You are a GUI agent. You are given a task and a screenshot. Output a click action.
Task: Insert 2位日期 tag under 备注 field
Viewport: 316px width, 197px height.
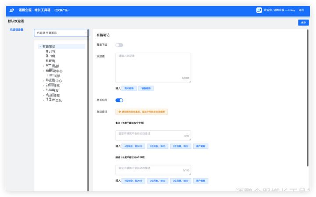click(x=181, y=146)
